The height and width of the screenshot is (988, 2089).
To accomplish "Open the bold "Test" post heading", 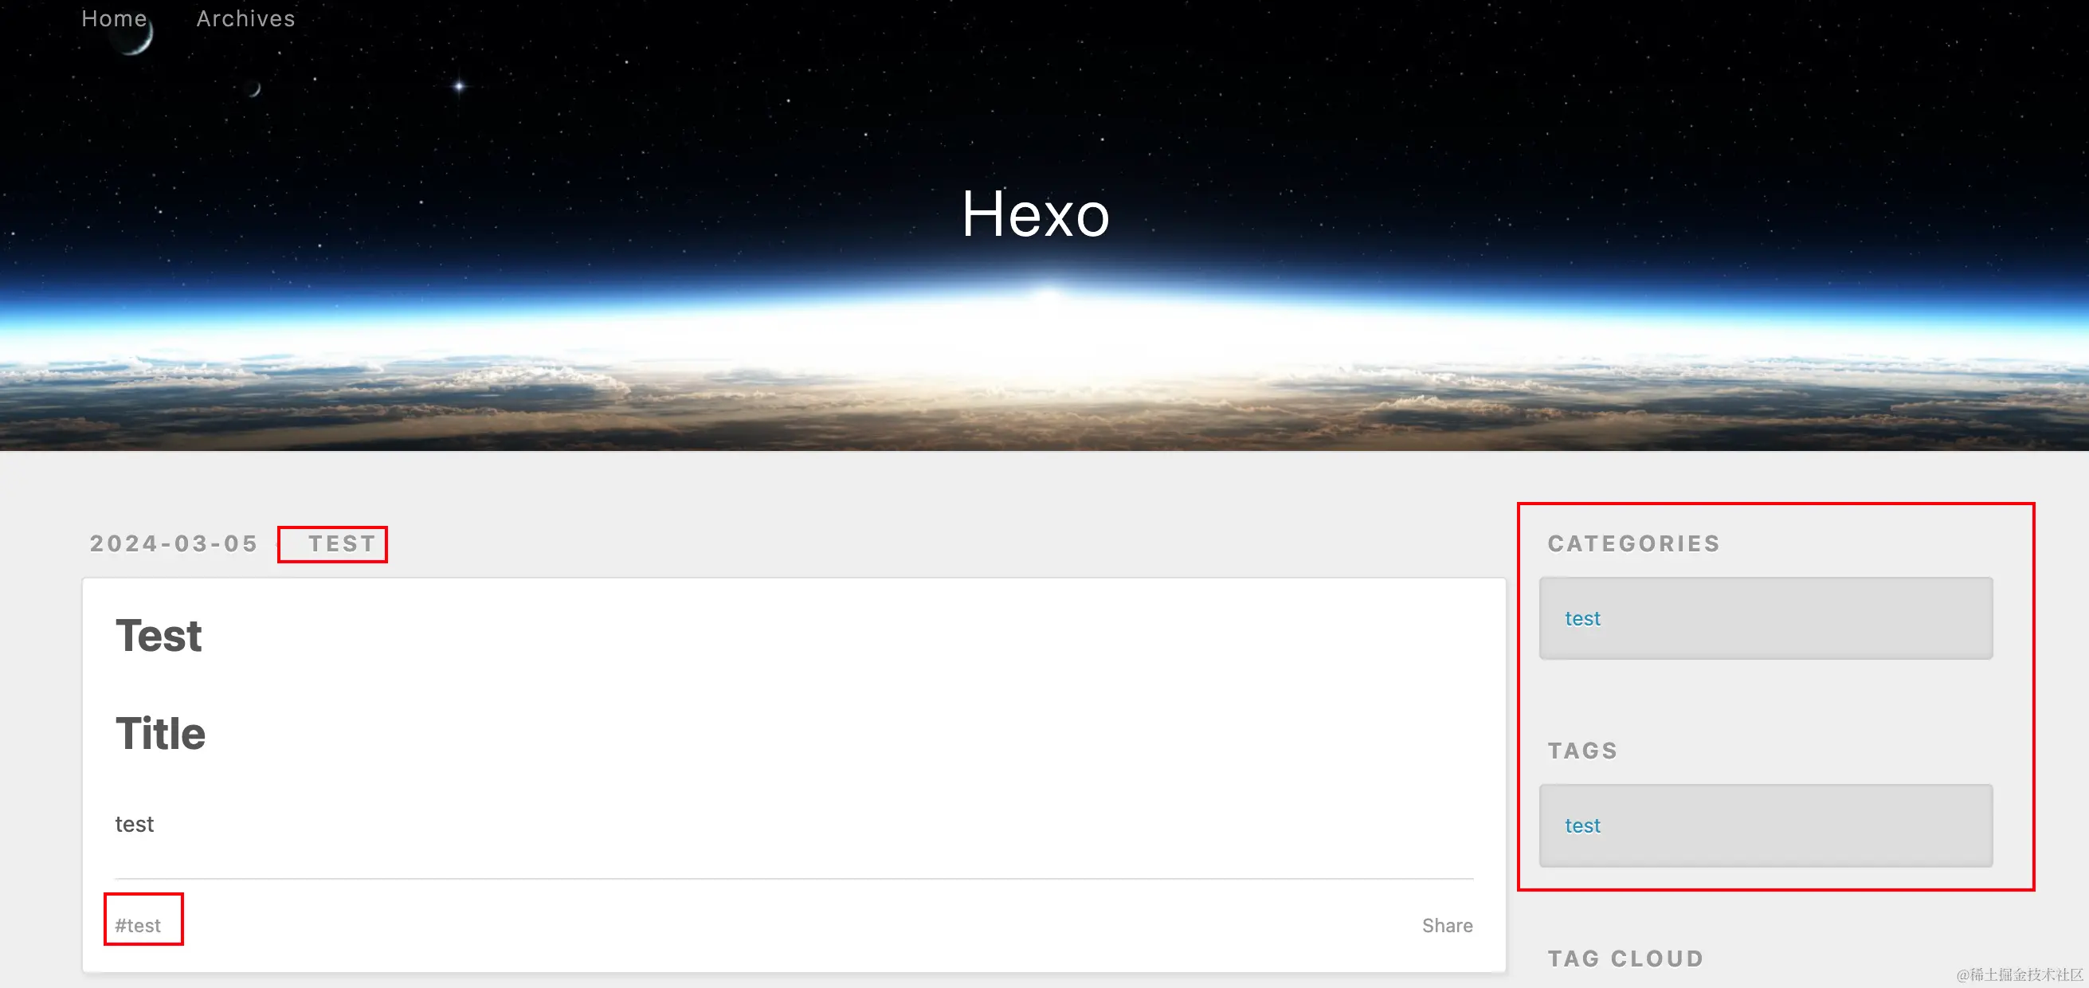I will click(x=158, y=635).
